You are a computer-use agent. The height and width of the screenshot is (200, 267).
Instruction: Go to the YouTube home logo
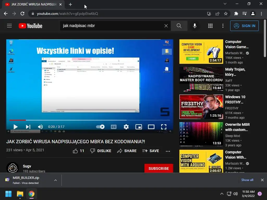(x=31, y=26)
